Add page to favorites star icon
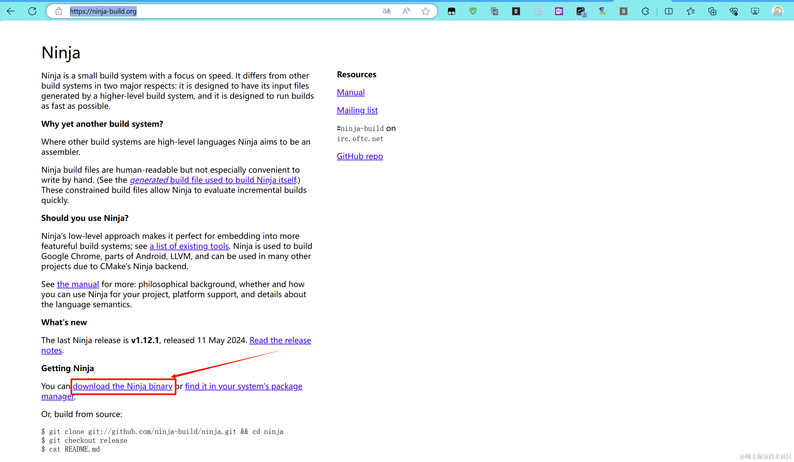794x462 pixels. tap(426, 11)
